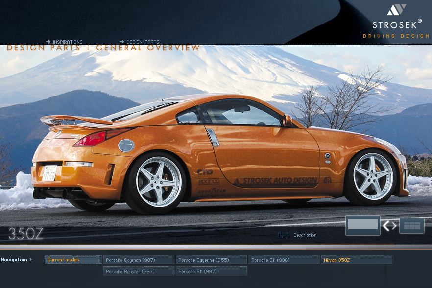Select the Nissan 350Z model
The height and width of the screenshot is (288, 432).
tap(357, 260)
